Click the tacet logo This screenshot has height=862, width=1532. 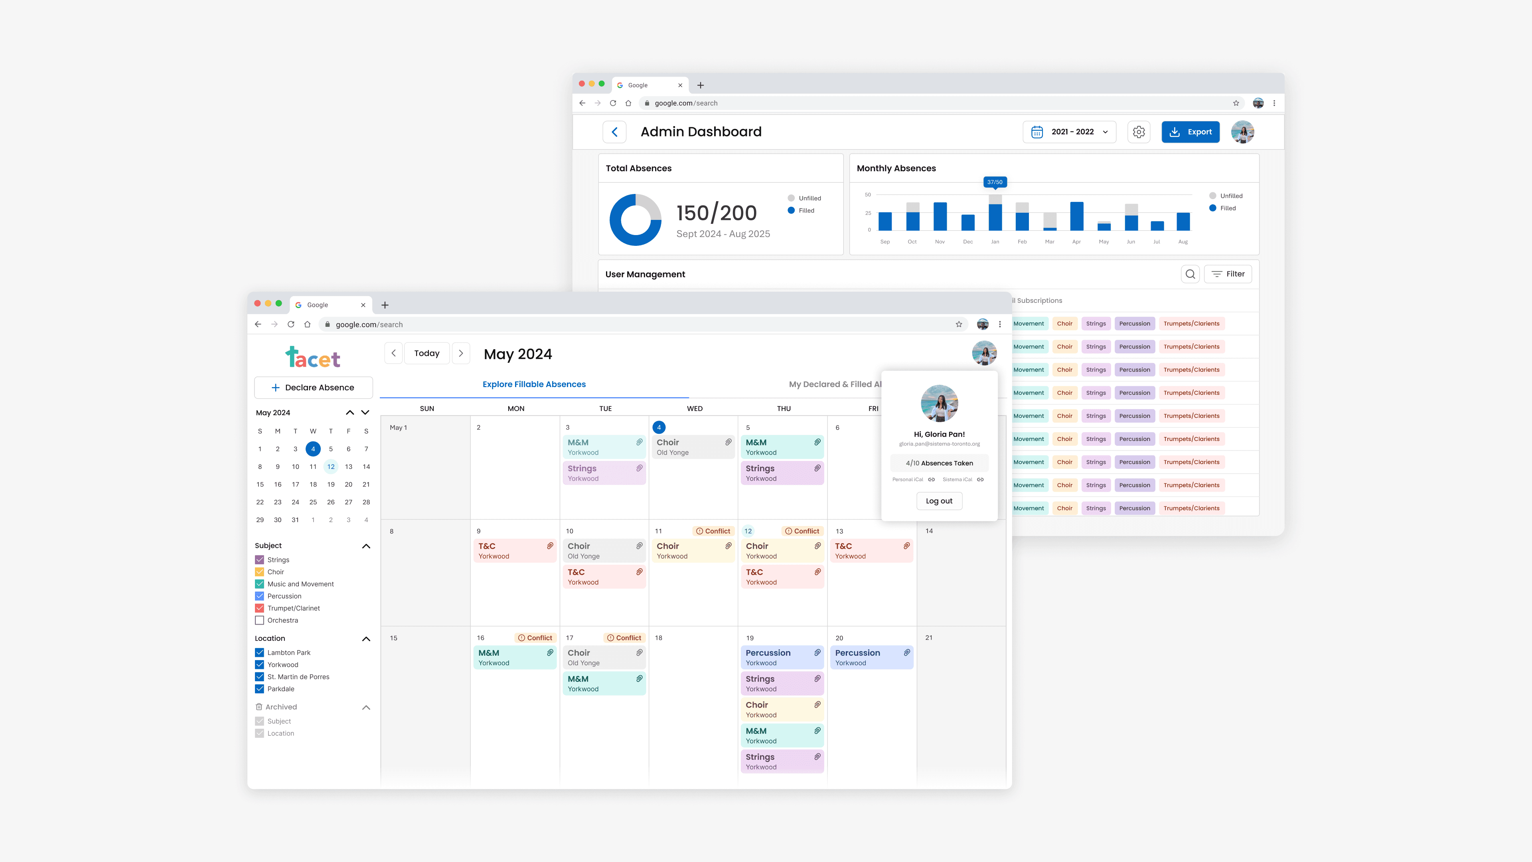pos(313,358)
